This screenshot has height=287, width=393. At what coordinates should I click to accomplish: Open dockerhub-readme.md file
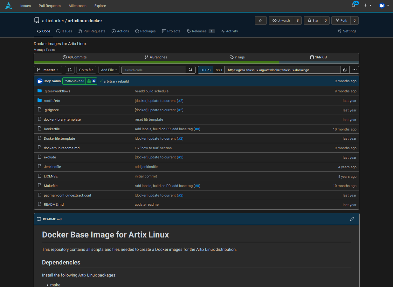tap(62, 148)
